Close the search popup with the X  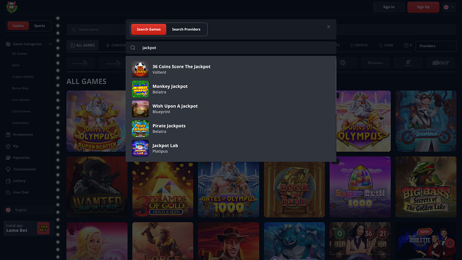click(329, 27)
